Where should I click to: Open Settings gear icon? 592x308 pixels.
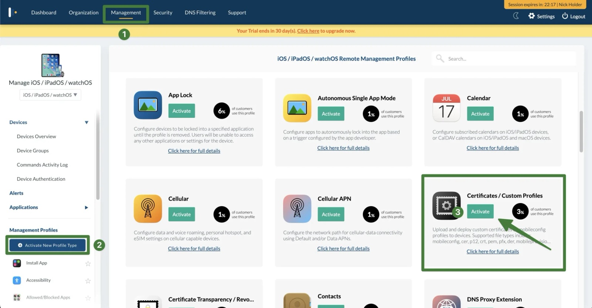(532, 16)
